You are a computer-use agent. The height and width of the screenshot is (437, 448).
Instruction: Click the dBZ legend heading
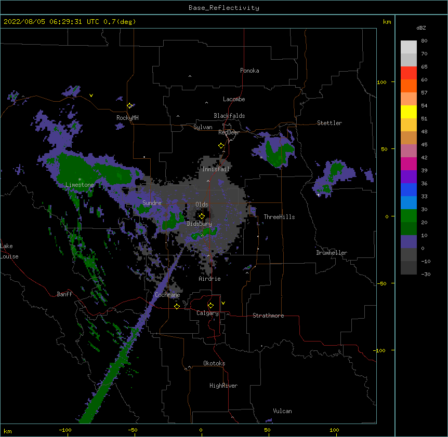pyautogui.click(x=421, y=28)
